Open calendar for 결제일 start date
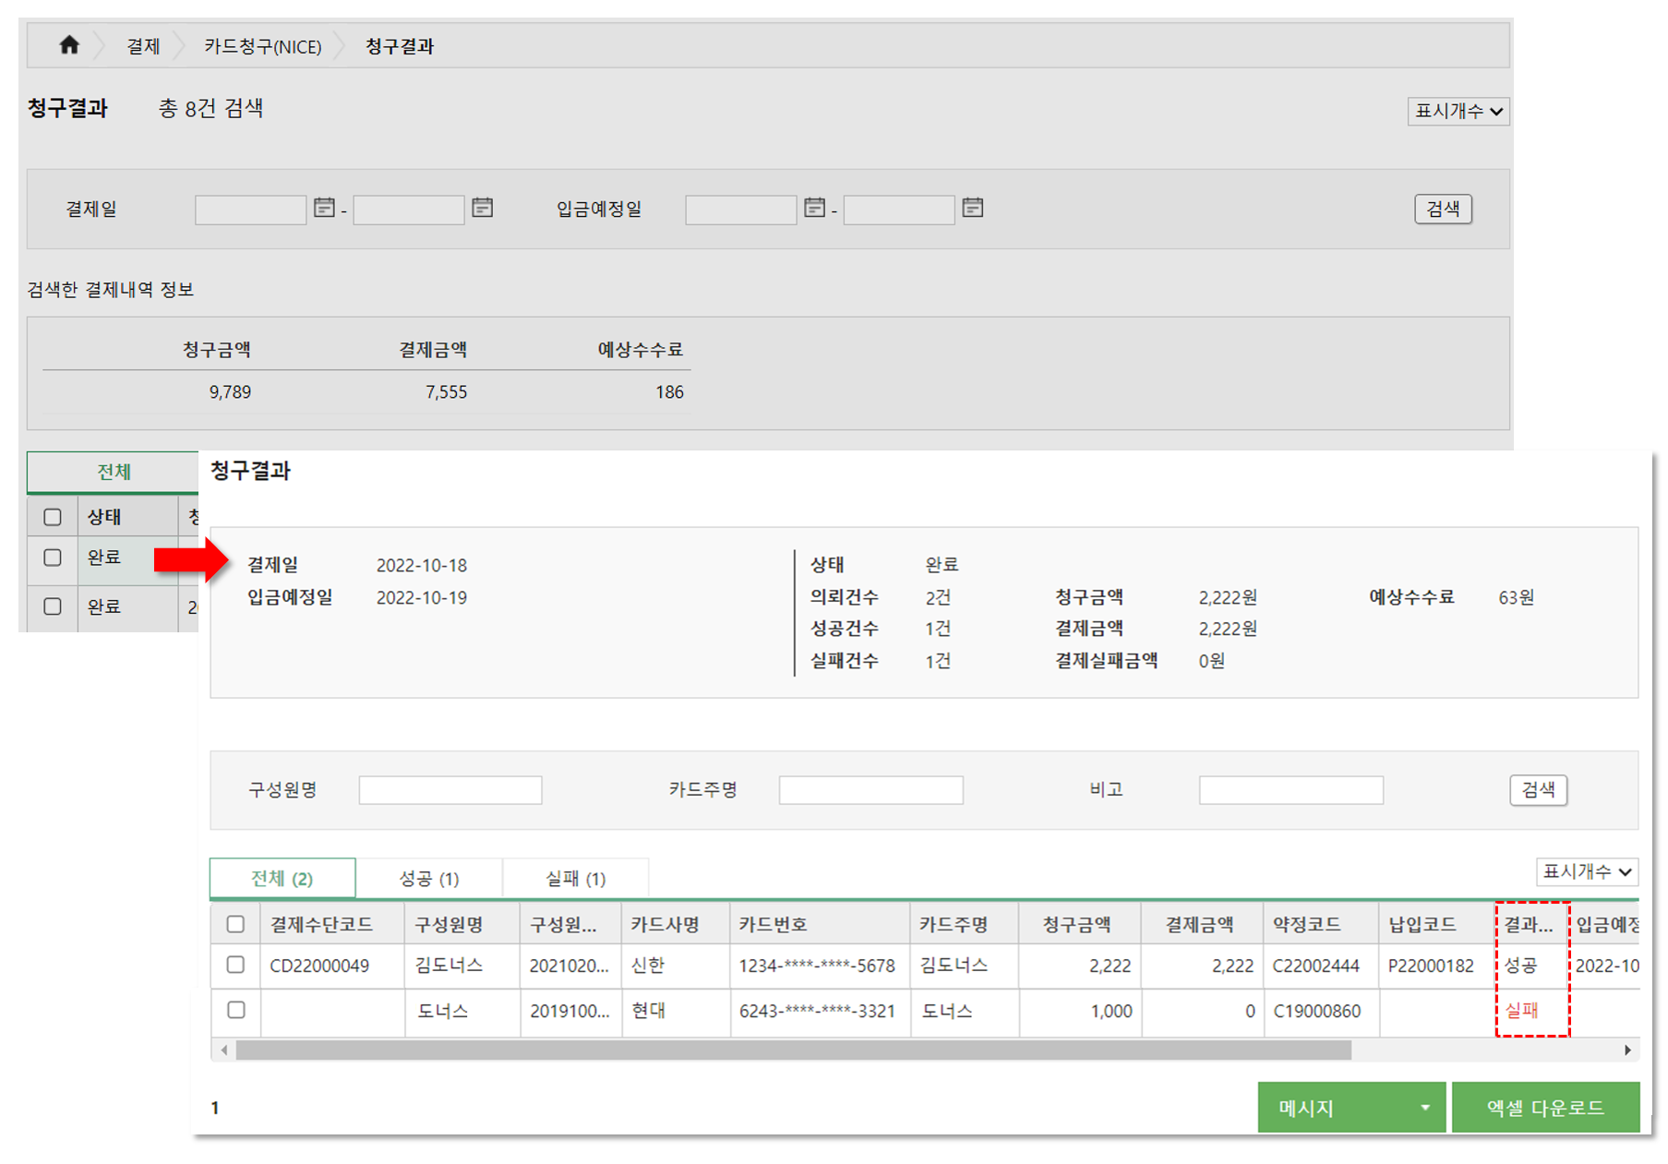Viewport: 1668px width, 1164px height. (324, 208)
